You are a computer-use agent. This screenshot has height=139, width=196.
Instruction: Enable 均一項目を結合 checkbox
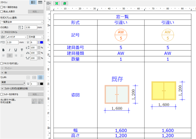[x=2, y=7]
